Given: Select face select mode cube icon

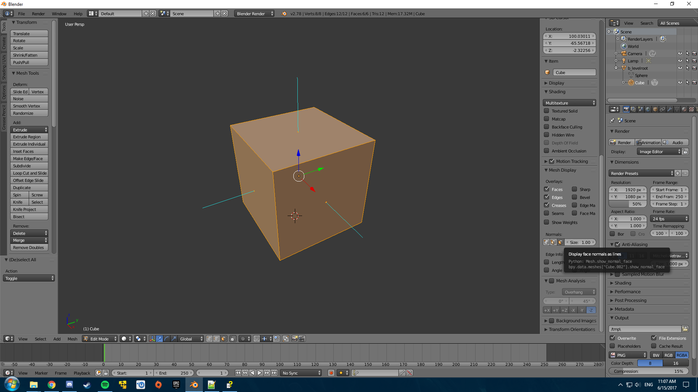Looking at the screenshot, I should click(224, 339).
